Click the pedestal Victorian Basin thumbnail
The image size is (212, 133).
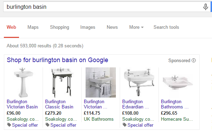click(23, 82)
